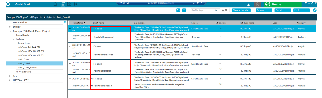Select Workstation in the tree

click(20, 22)
